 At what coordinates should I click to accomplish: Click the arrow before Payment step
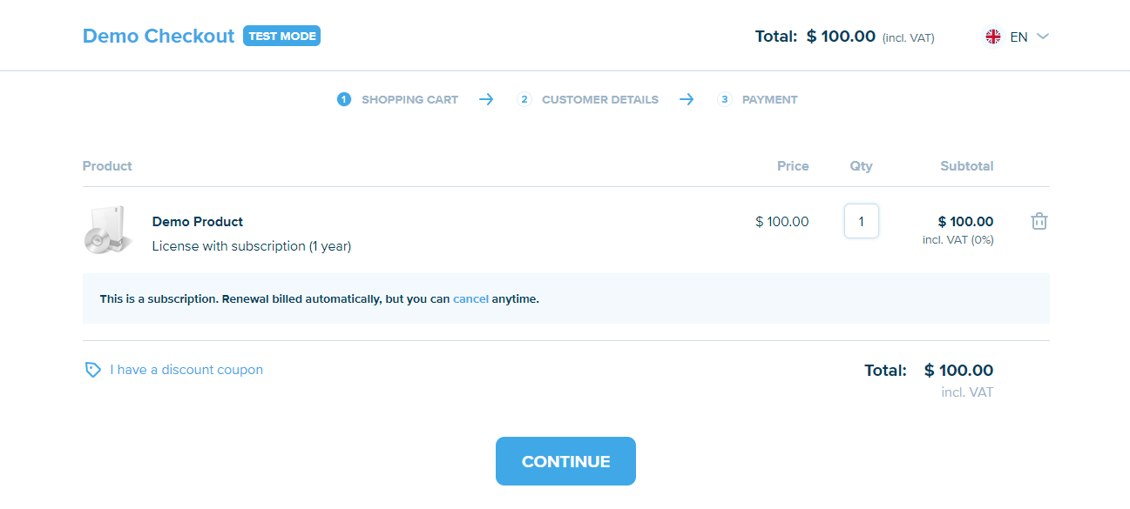pyautogui.click(x=687, y=99)
